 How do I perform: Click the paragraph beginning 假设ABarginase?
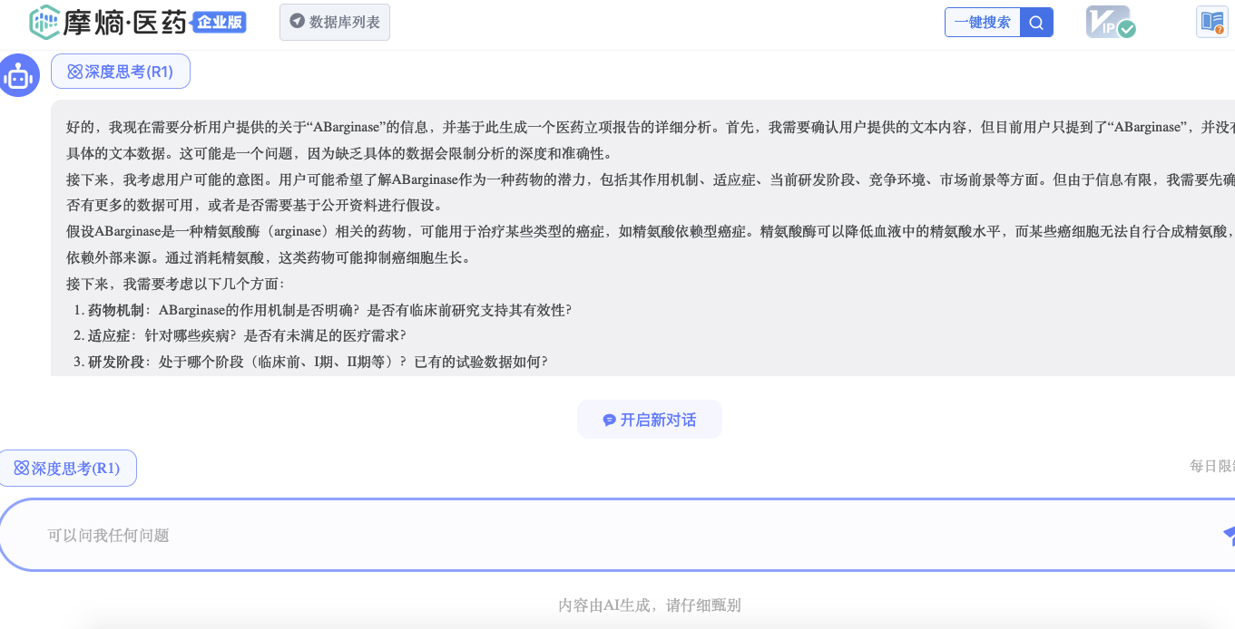click(651, 245)
